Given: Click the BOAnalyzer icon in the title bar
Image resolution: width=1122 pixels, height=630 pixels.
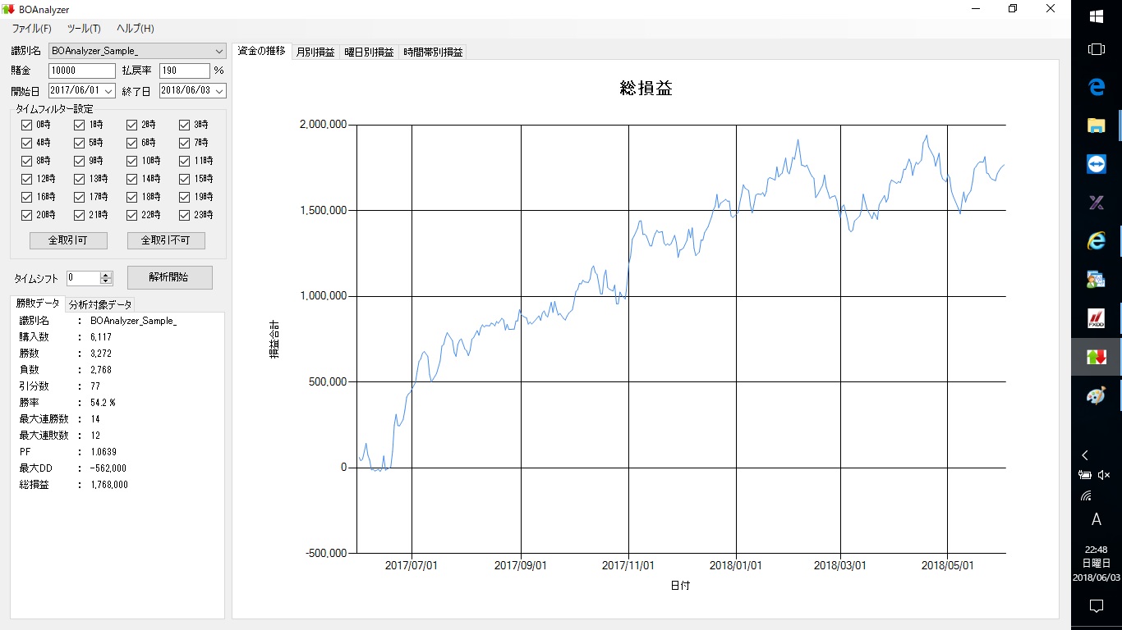Looking at the screenshot, I should 8,9.
